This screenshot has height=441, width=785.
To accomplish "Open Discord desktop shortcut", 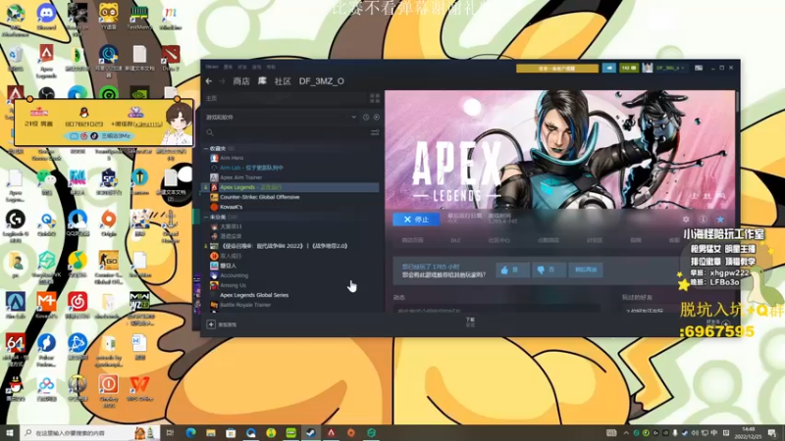I will (46, 16).
